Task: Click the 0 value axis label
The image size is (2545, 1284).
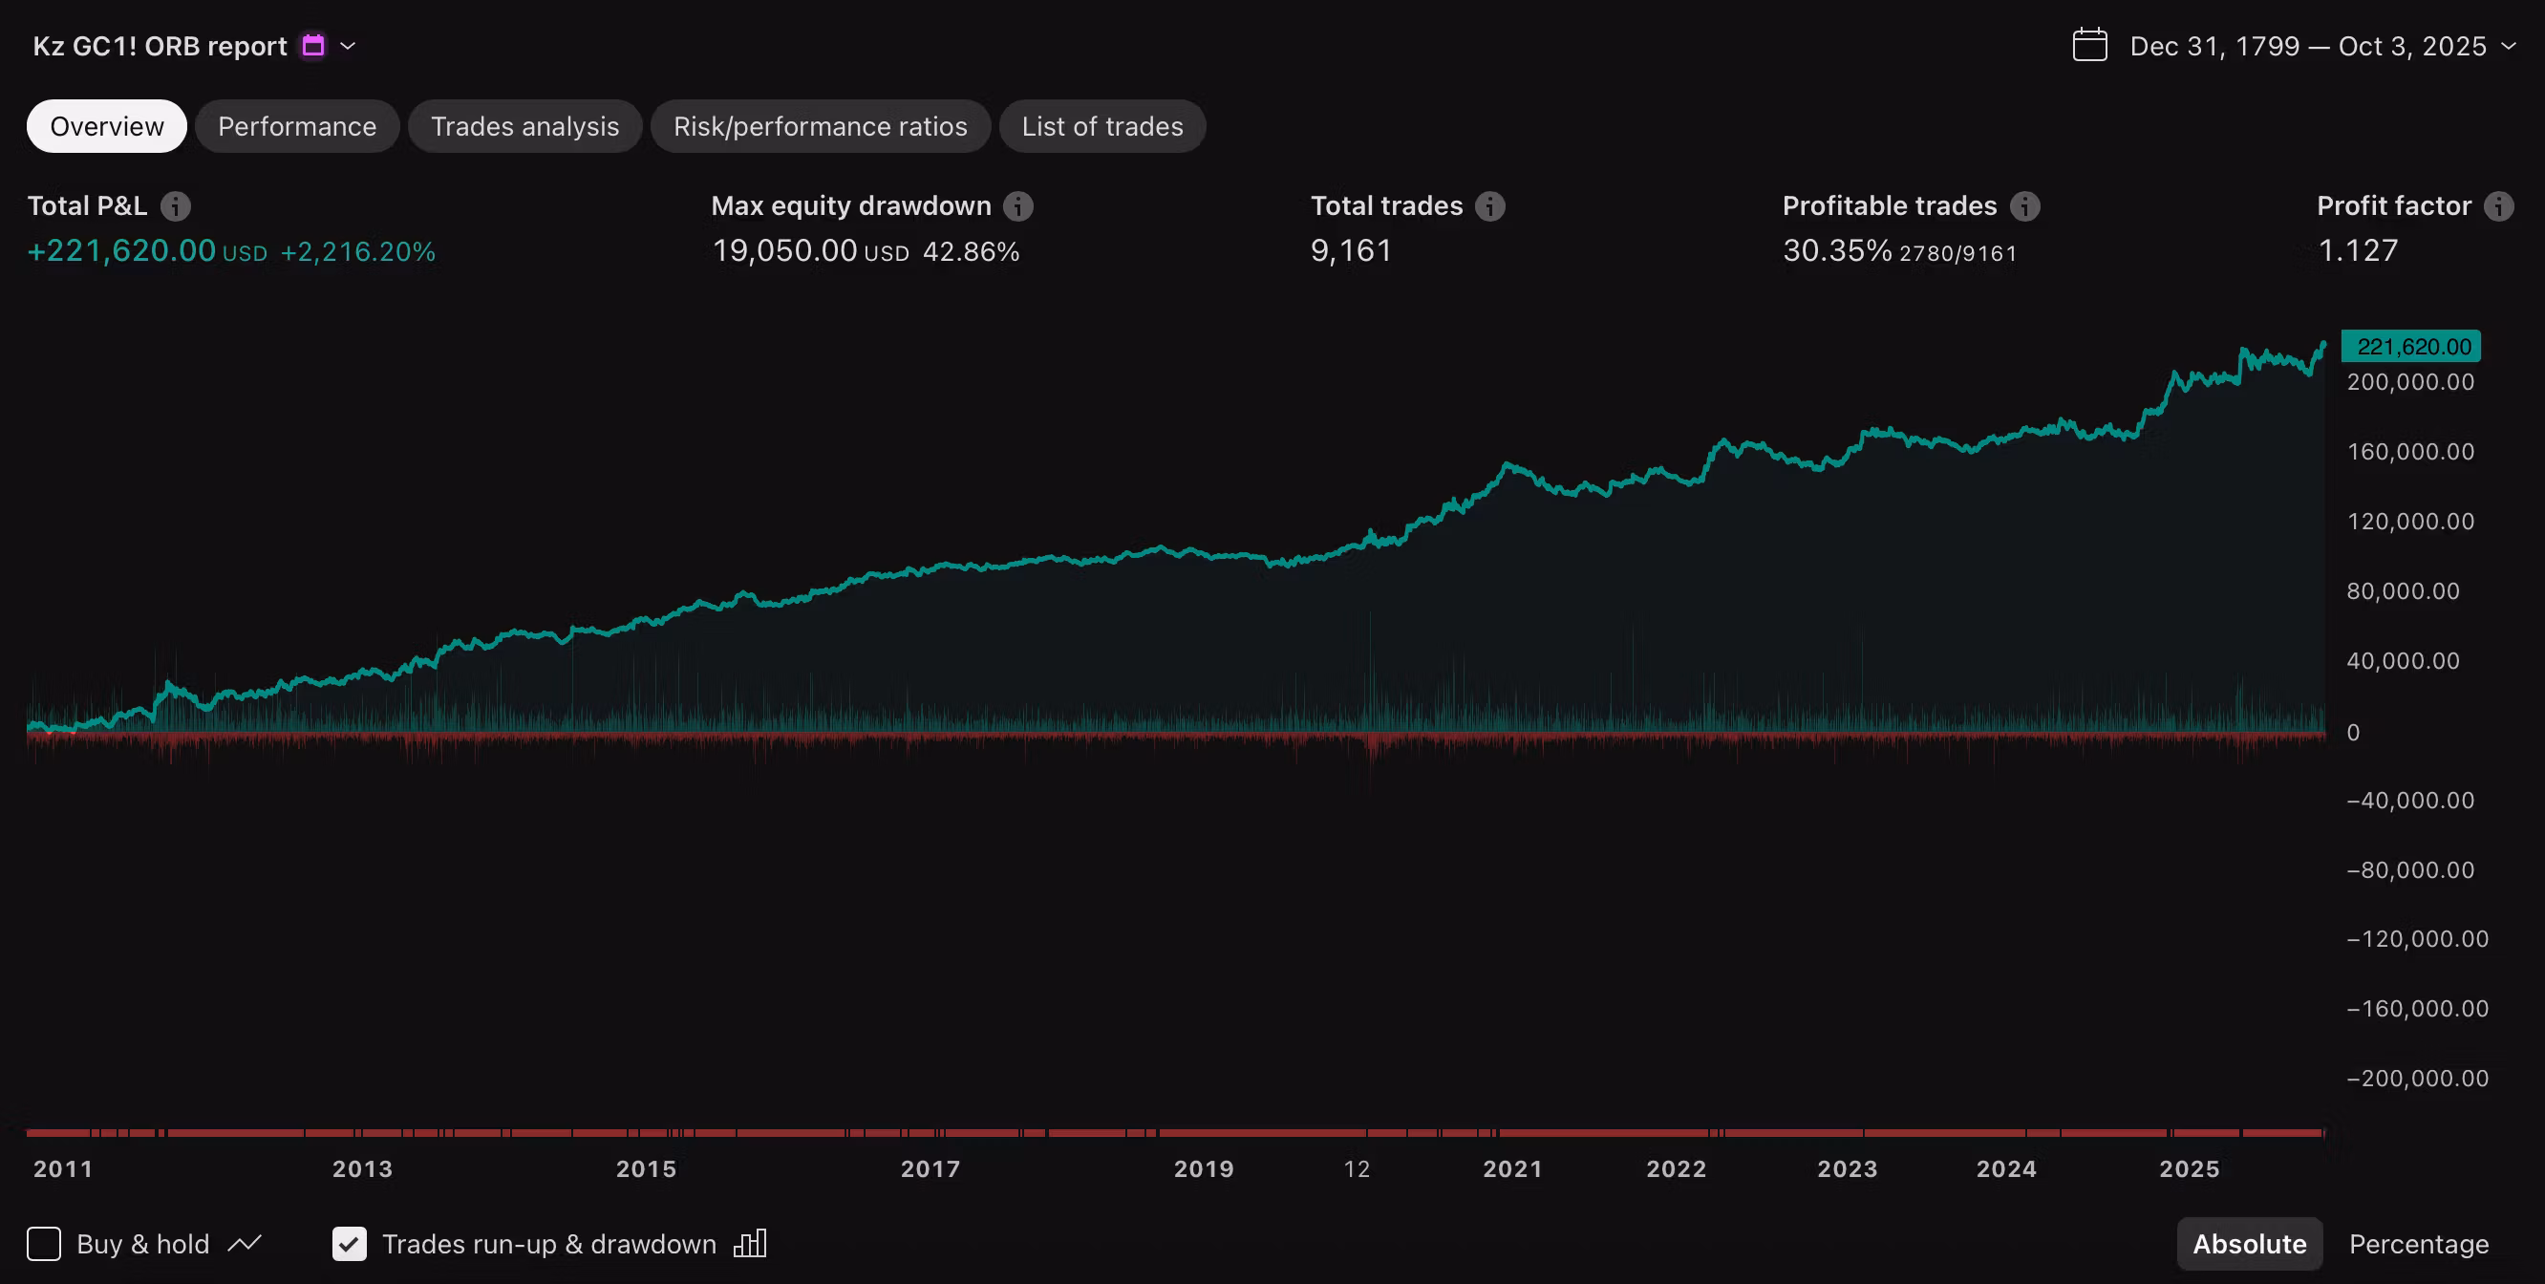Action: tap(2353, 733)
